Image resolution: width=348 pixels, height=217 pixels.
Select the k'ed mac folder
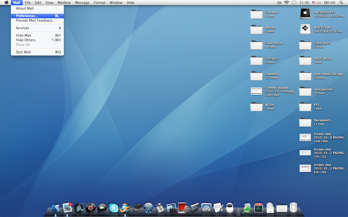point(256,14)
